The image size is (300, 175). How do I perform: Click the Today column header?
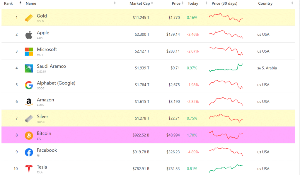pos(193,4)
